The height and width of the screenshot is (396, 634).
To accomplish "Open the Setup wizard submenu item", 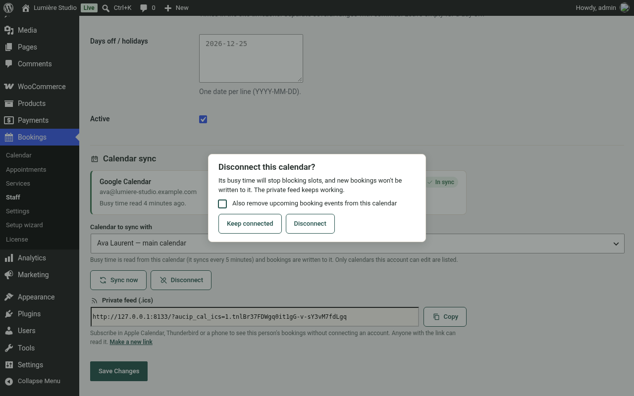I will click(24, 225).
